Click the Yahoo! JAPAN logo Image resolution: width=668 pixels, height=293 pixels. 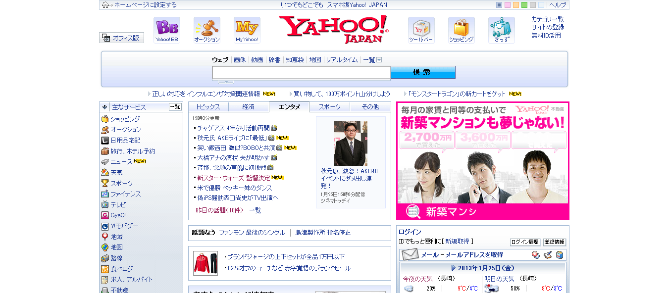click(x=333, y=29)
